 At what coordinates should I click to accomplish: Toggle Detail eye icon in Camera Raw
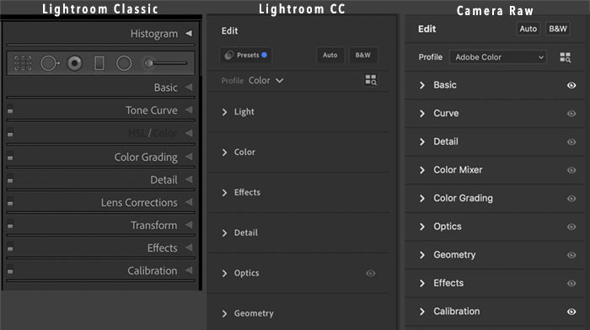click(571, 141)
